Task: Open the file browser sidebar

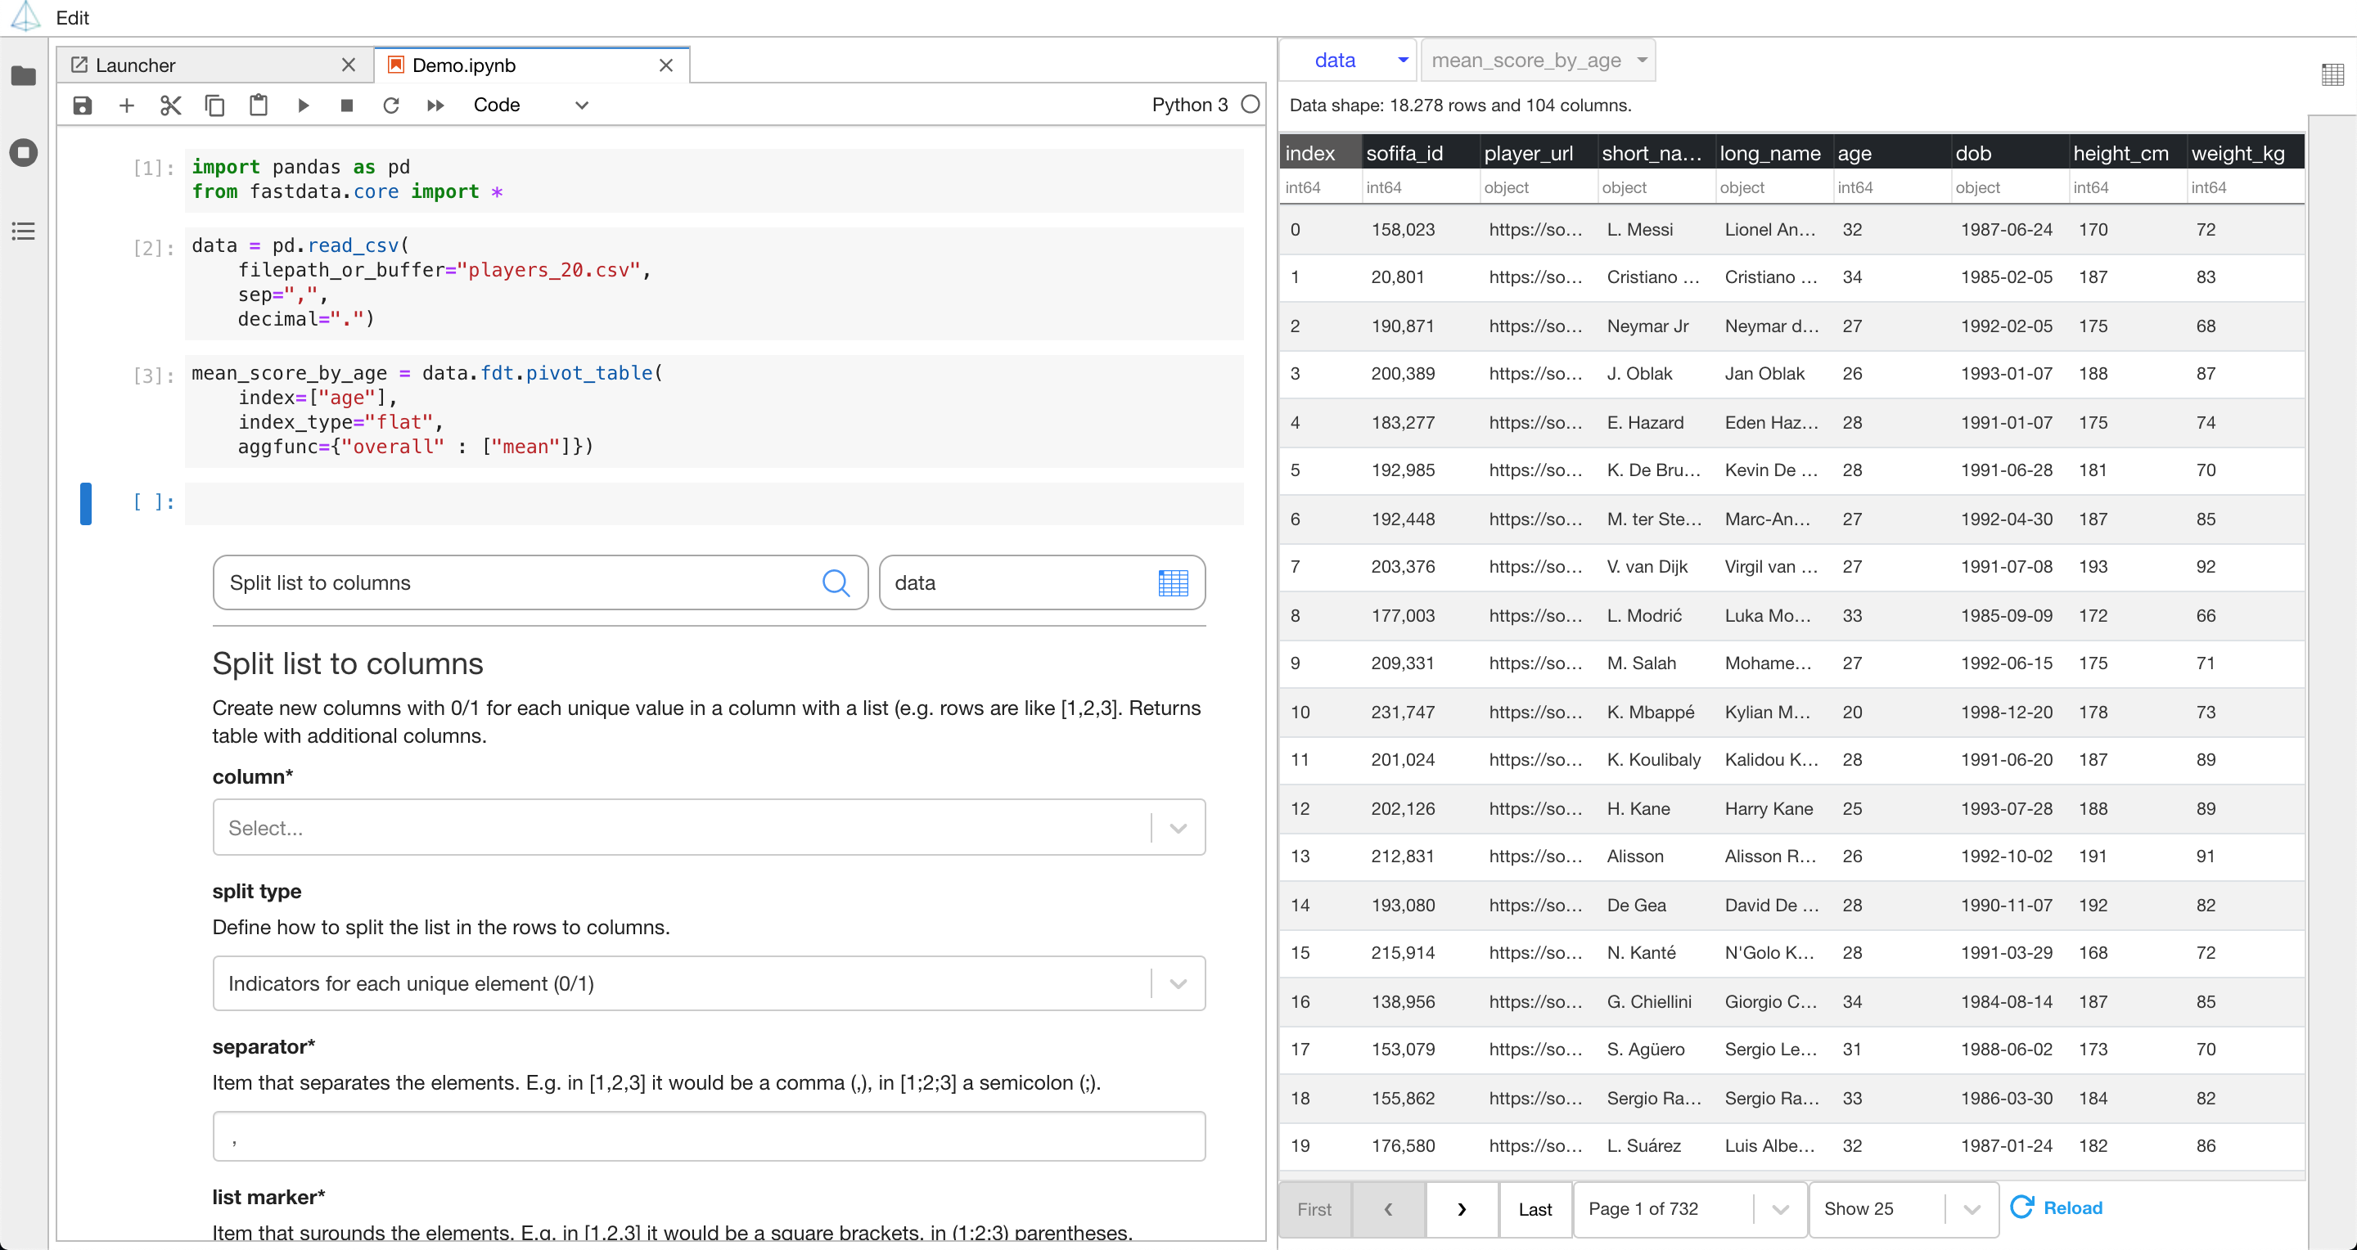Action: point(24,76)
